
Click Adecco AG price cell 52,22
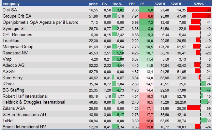coord(93,65)
